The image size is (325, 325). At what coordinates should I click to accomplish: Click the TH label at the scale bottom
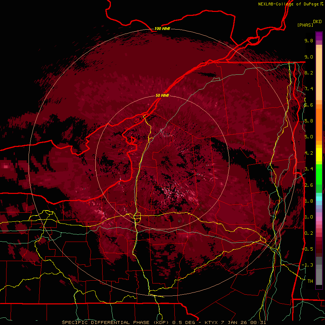coord(310,281)
